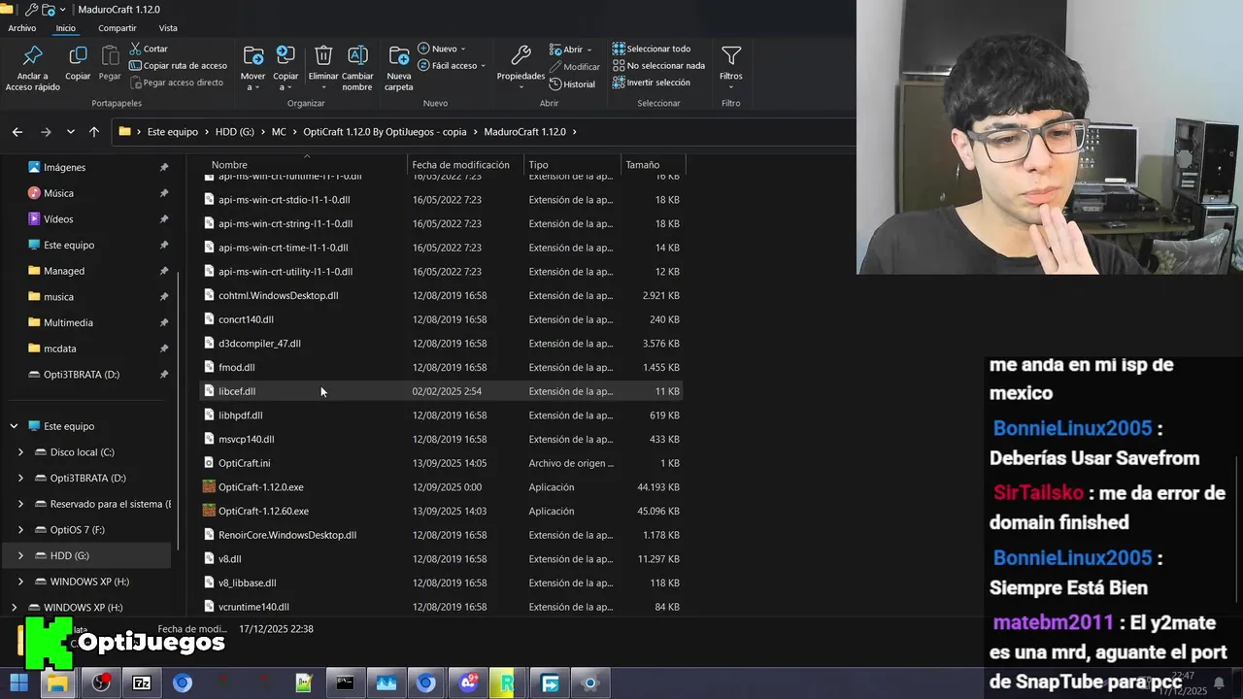
Task: Click No seleccionar nada
Action: pos(657,66)
